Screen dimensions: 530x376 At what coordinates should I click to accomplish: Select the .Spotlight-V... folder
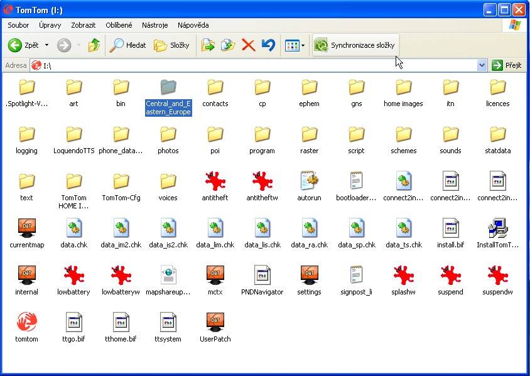point(27,92)
